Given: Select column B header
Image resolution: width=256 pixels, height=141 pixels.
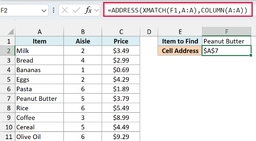Looking at the screenshot, I should 83,32.
